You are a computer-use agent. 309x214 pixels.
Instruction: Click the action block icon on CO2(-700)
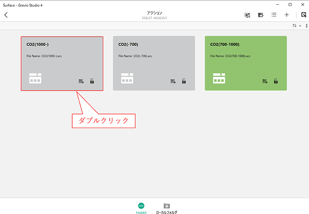coord(127,78)
